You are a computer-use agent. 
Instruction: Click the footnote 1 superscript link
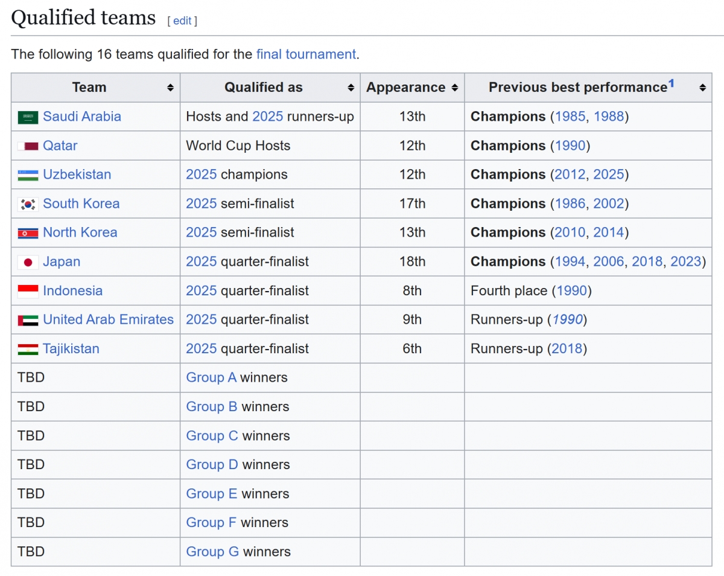click(x=672, y=83)
